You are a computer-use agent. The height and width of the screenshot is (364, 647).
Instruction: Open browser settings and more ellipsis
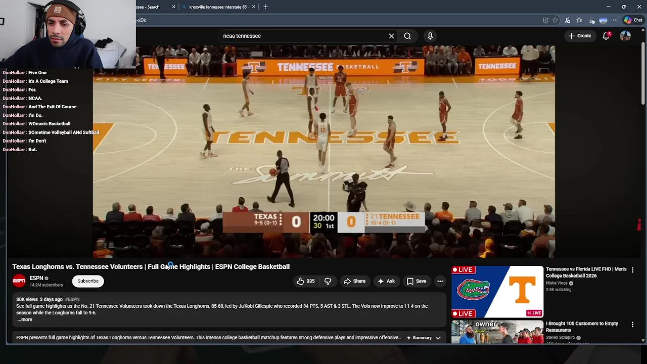point(615,20)
